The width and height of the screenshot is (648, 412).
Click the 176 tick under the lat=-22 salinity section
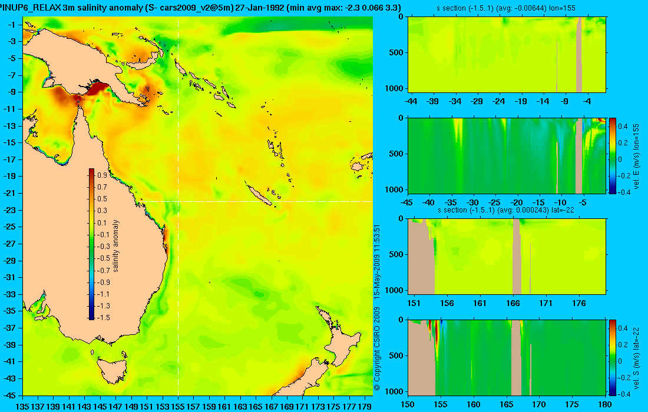pos(579,303)
